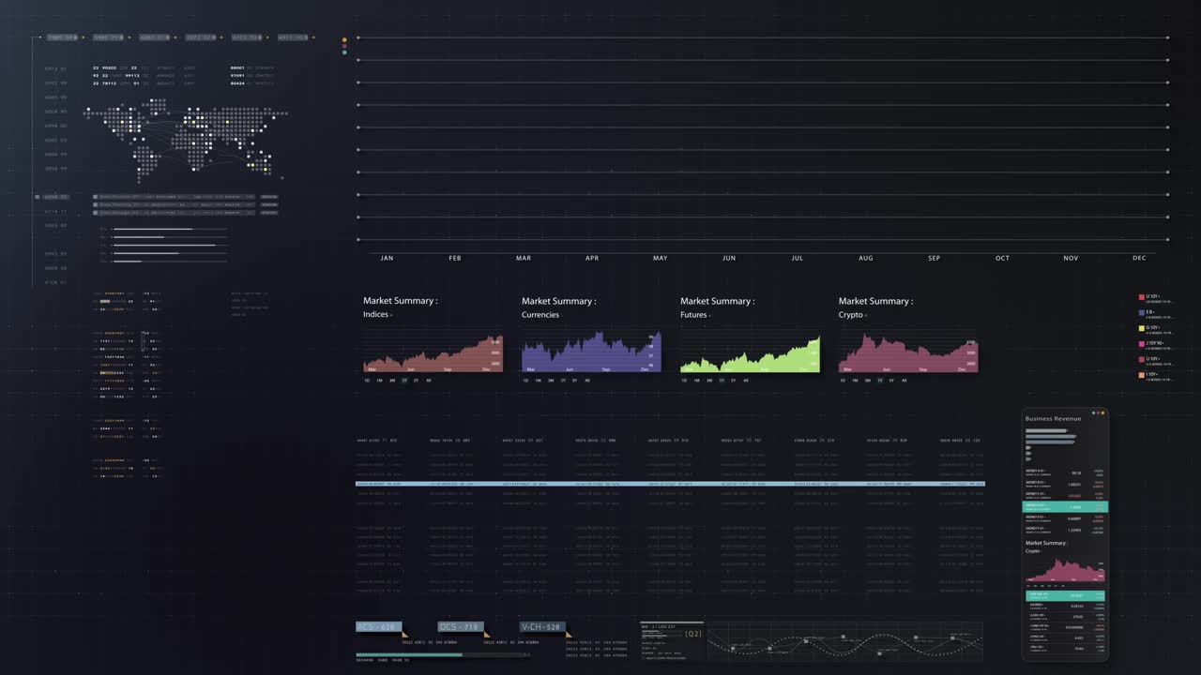Click the ACS - 628 tag

tap(378, 626)
